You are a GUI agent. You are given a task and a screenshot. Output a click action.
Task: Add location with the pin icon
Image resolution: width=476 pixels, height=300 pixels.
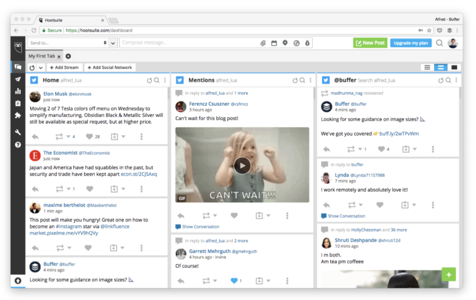pyautogui.click(x=285, y=43)
